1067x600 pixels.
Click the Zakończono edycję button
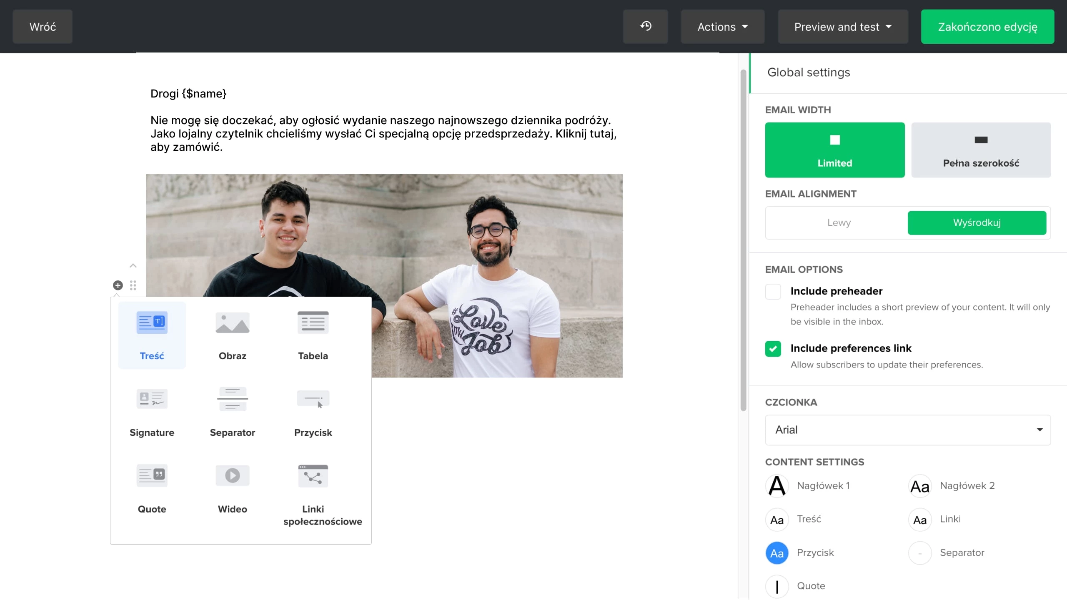click(987, 27)
